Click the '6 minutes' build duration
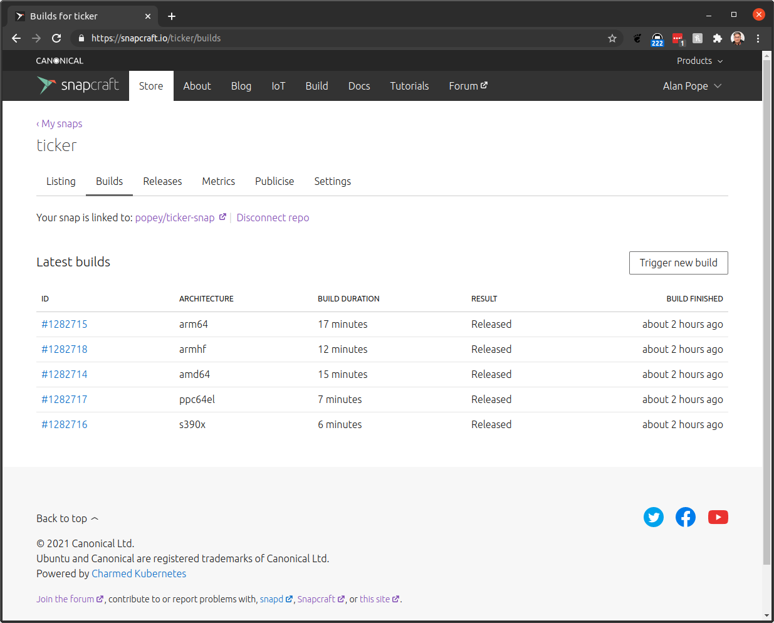 [x=340, y=424]
